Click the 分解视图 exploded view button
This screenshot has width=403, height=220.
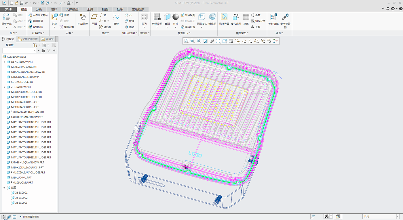point(188,15)
